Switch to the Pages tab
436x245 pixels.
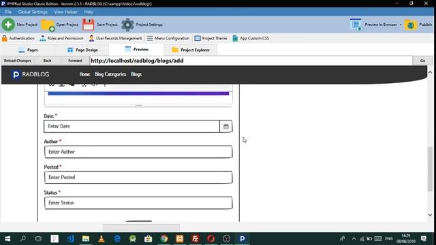tap(28, 50)
